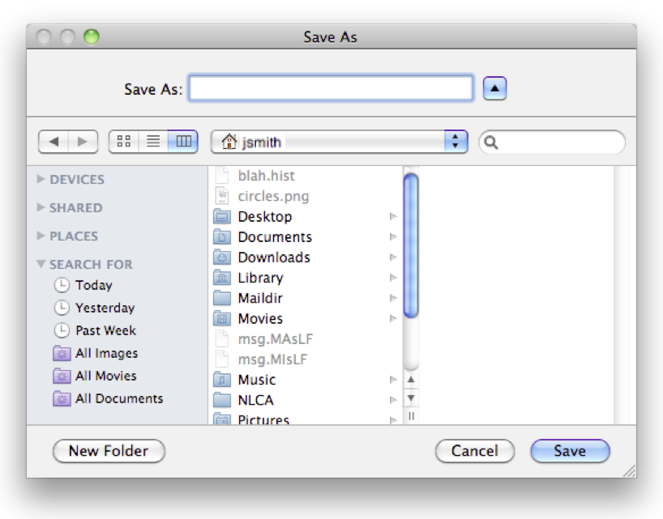Click the Desktop folder icon

(x=222, y=217)
